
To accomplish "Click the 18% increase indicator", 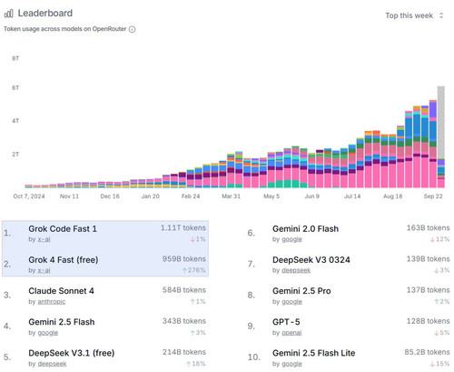I will pyautogui.click(x=196, y=364).
